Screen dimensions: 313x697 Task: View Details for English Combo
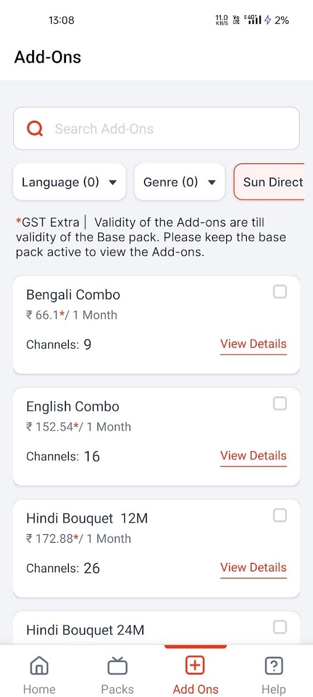click(253, 456)
